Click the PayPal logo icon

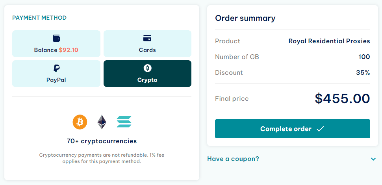coord(57,68)
